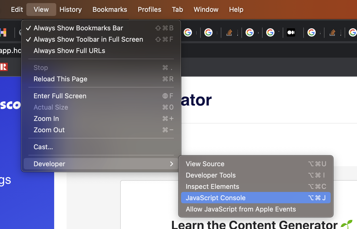The width and height of the screenshot is (357, 229).
Task: Select Actual Size in View menu
Action: click(x=101, y=107)
